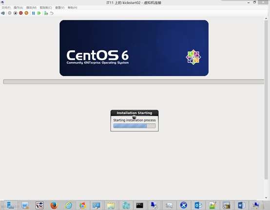The image size is (270, 210).
Task: Save the VM state with the orange icon
Action: [x=26, y=13]
